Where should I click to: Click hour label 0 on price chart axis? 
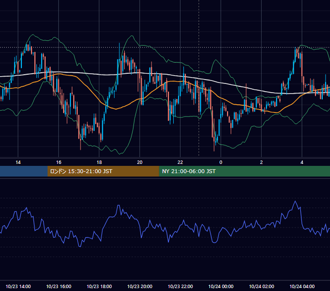(x=221, y=162)
